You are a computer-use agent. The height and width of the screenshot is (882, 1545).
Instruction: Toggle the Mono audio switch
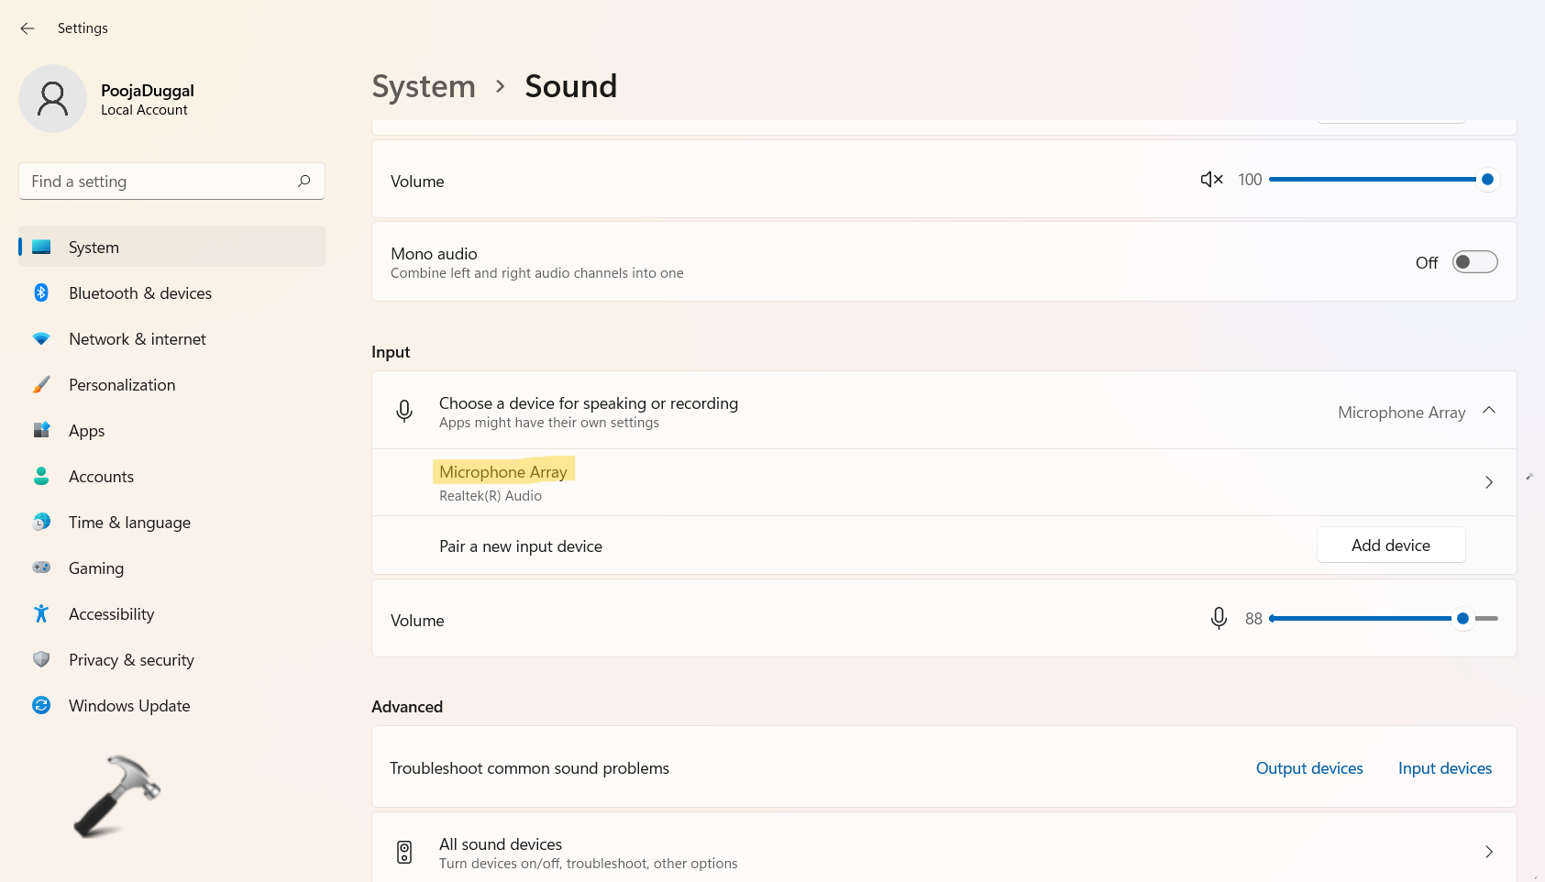click(x=1474, y=262)
